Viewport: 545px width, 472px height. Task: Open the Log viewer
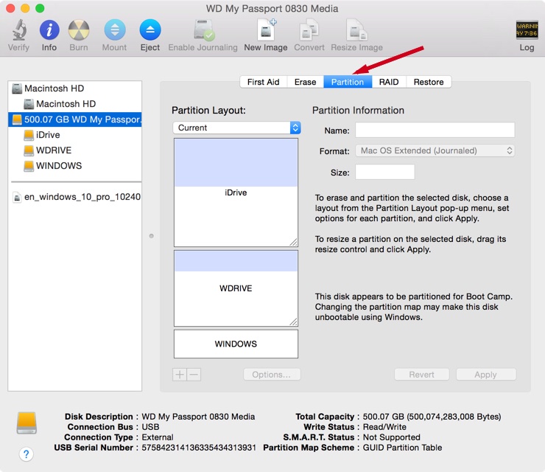click(527, 30)
